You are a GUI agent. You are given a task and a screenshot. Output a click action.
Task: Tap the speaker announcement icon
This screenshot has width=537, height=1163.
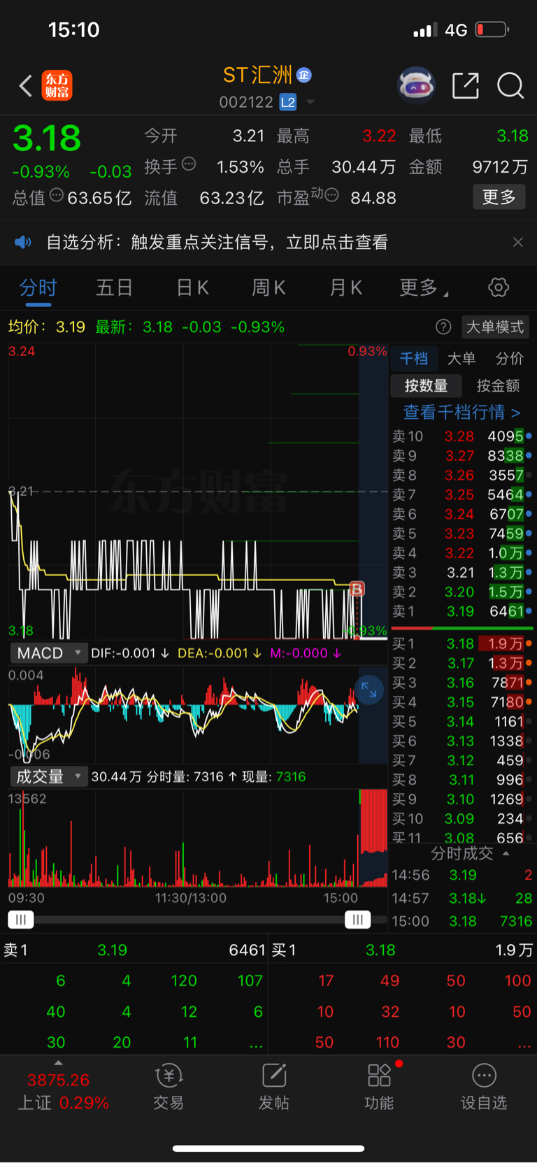click(23, 242)
